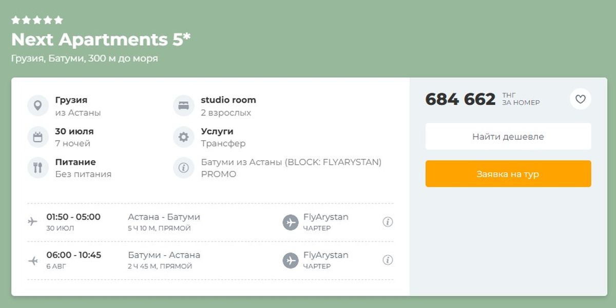Select the Грузия, Батуми location subtitle
Image resolution: width=616 pixels, height=308 pixels.
[x=85, y=59]
